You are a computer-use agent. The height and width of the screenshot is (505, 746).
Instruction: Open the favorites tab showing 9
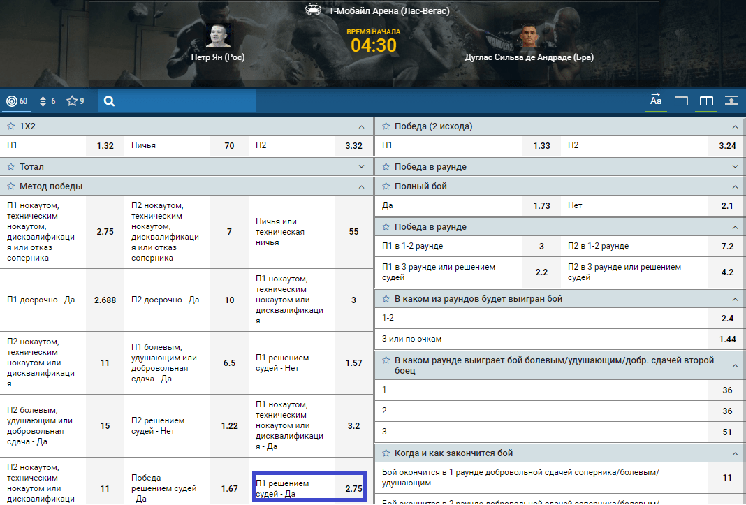(x=75, y=101)
